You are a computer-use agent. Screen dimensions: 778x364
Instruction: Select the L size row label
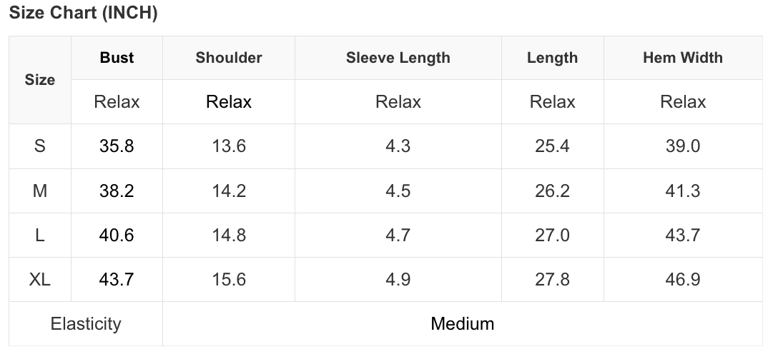[x=40, y=236]
